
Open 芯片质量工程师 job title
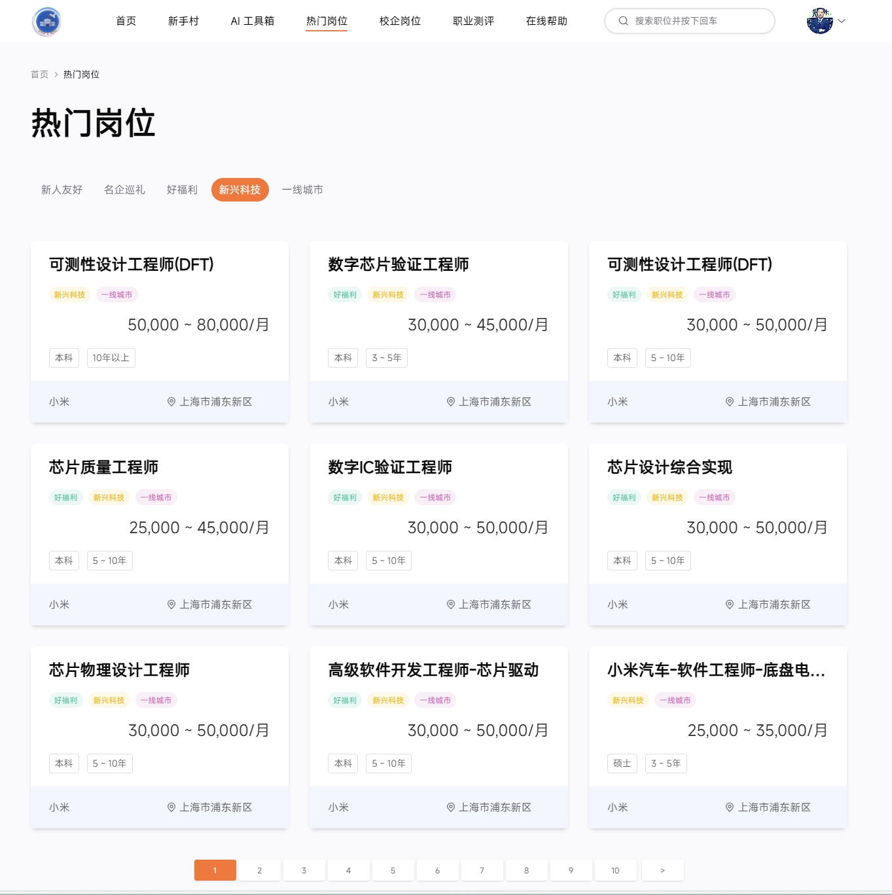(103, 467)
